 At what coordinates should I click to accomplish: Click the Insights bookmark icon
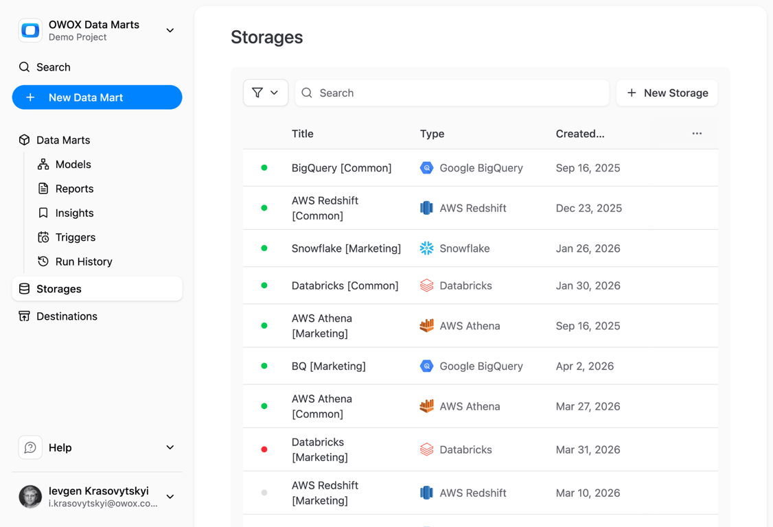(43, 213)
